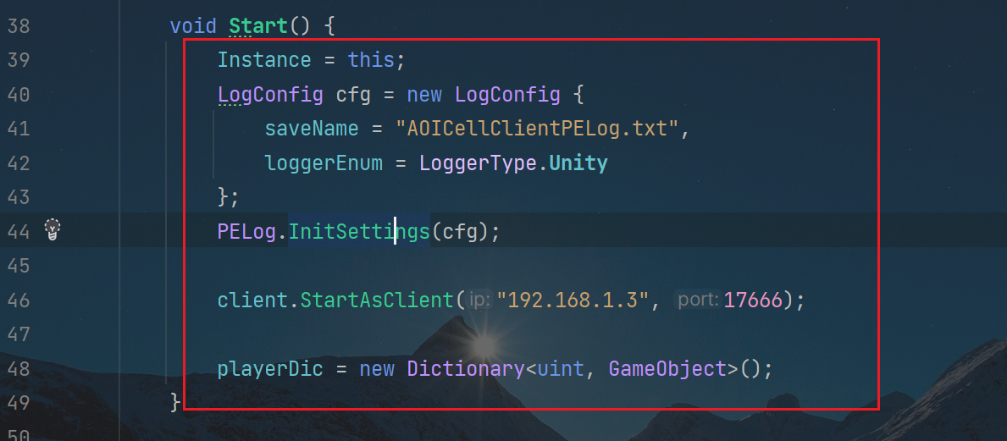Click line number 40 in the gutter

[x=19, y=95]
